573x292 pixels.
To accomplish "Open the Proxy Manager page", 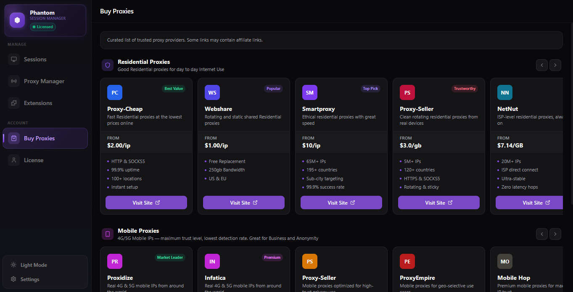I will tap(45, 81).
